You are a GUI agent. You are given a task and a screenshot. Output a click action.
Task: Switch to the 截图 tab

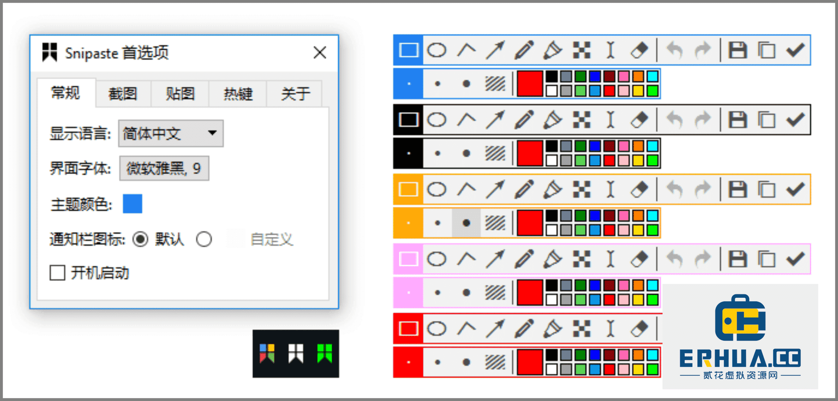[x=123, y=94]
